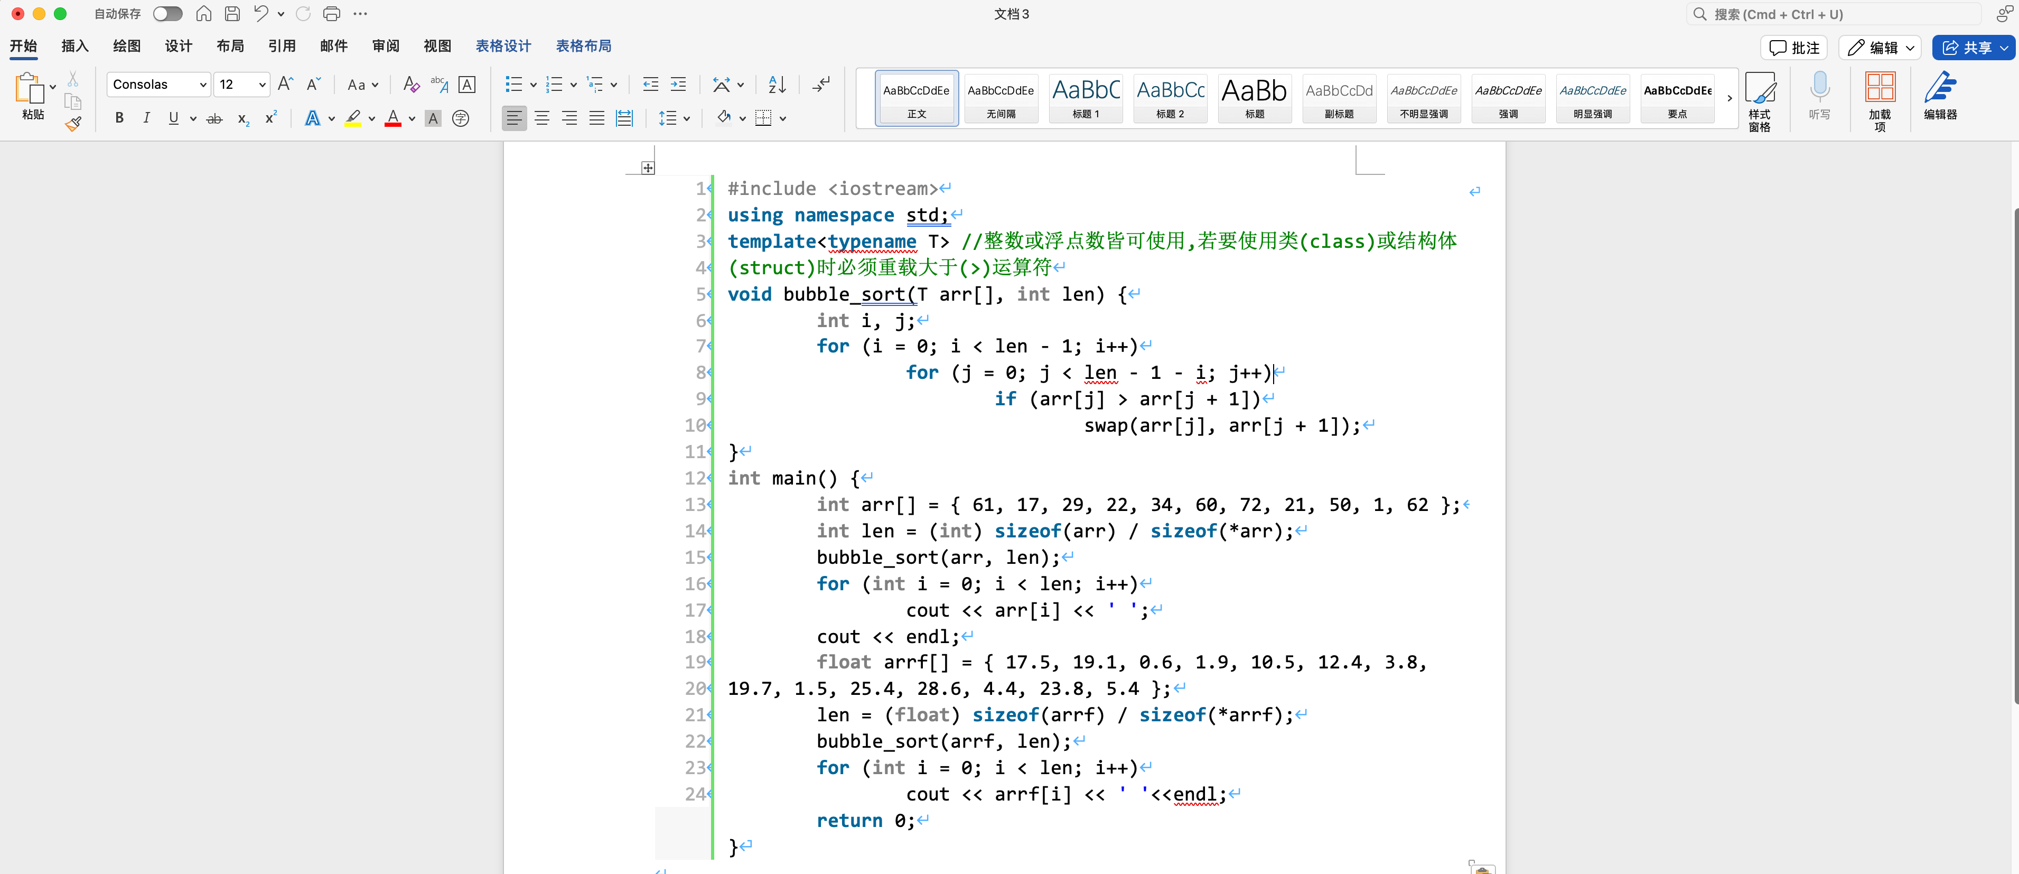Click the Sort A-Z icon
The image size is (2019, 874).
[x=777, y=84]
